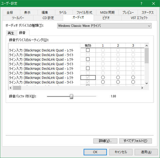Click the すべてデフォルト(F) button
This screenshot has width=160, height=158.
(135, 141)
